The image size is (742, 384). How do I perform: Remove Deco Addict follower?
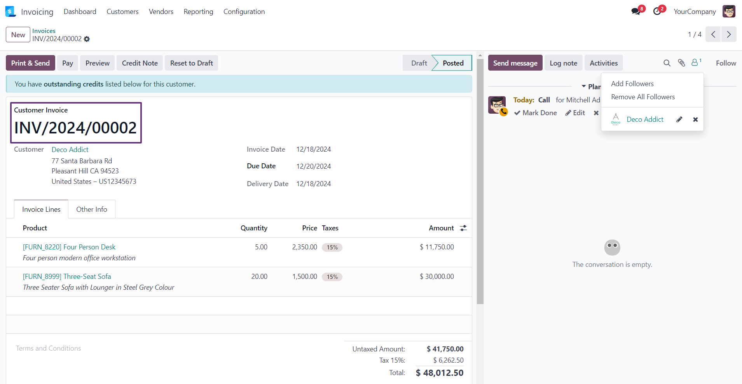(695, 119)
